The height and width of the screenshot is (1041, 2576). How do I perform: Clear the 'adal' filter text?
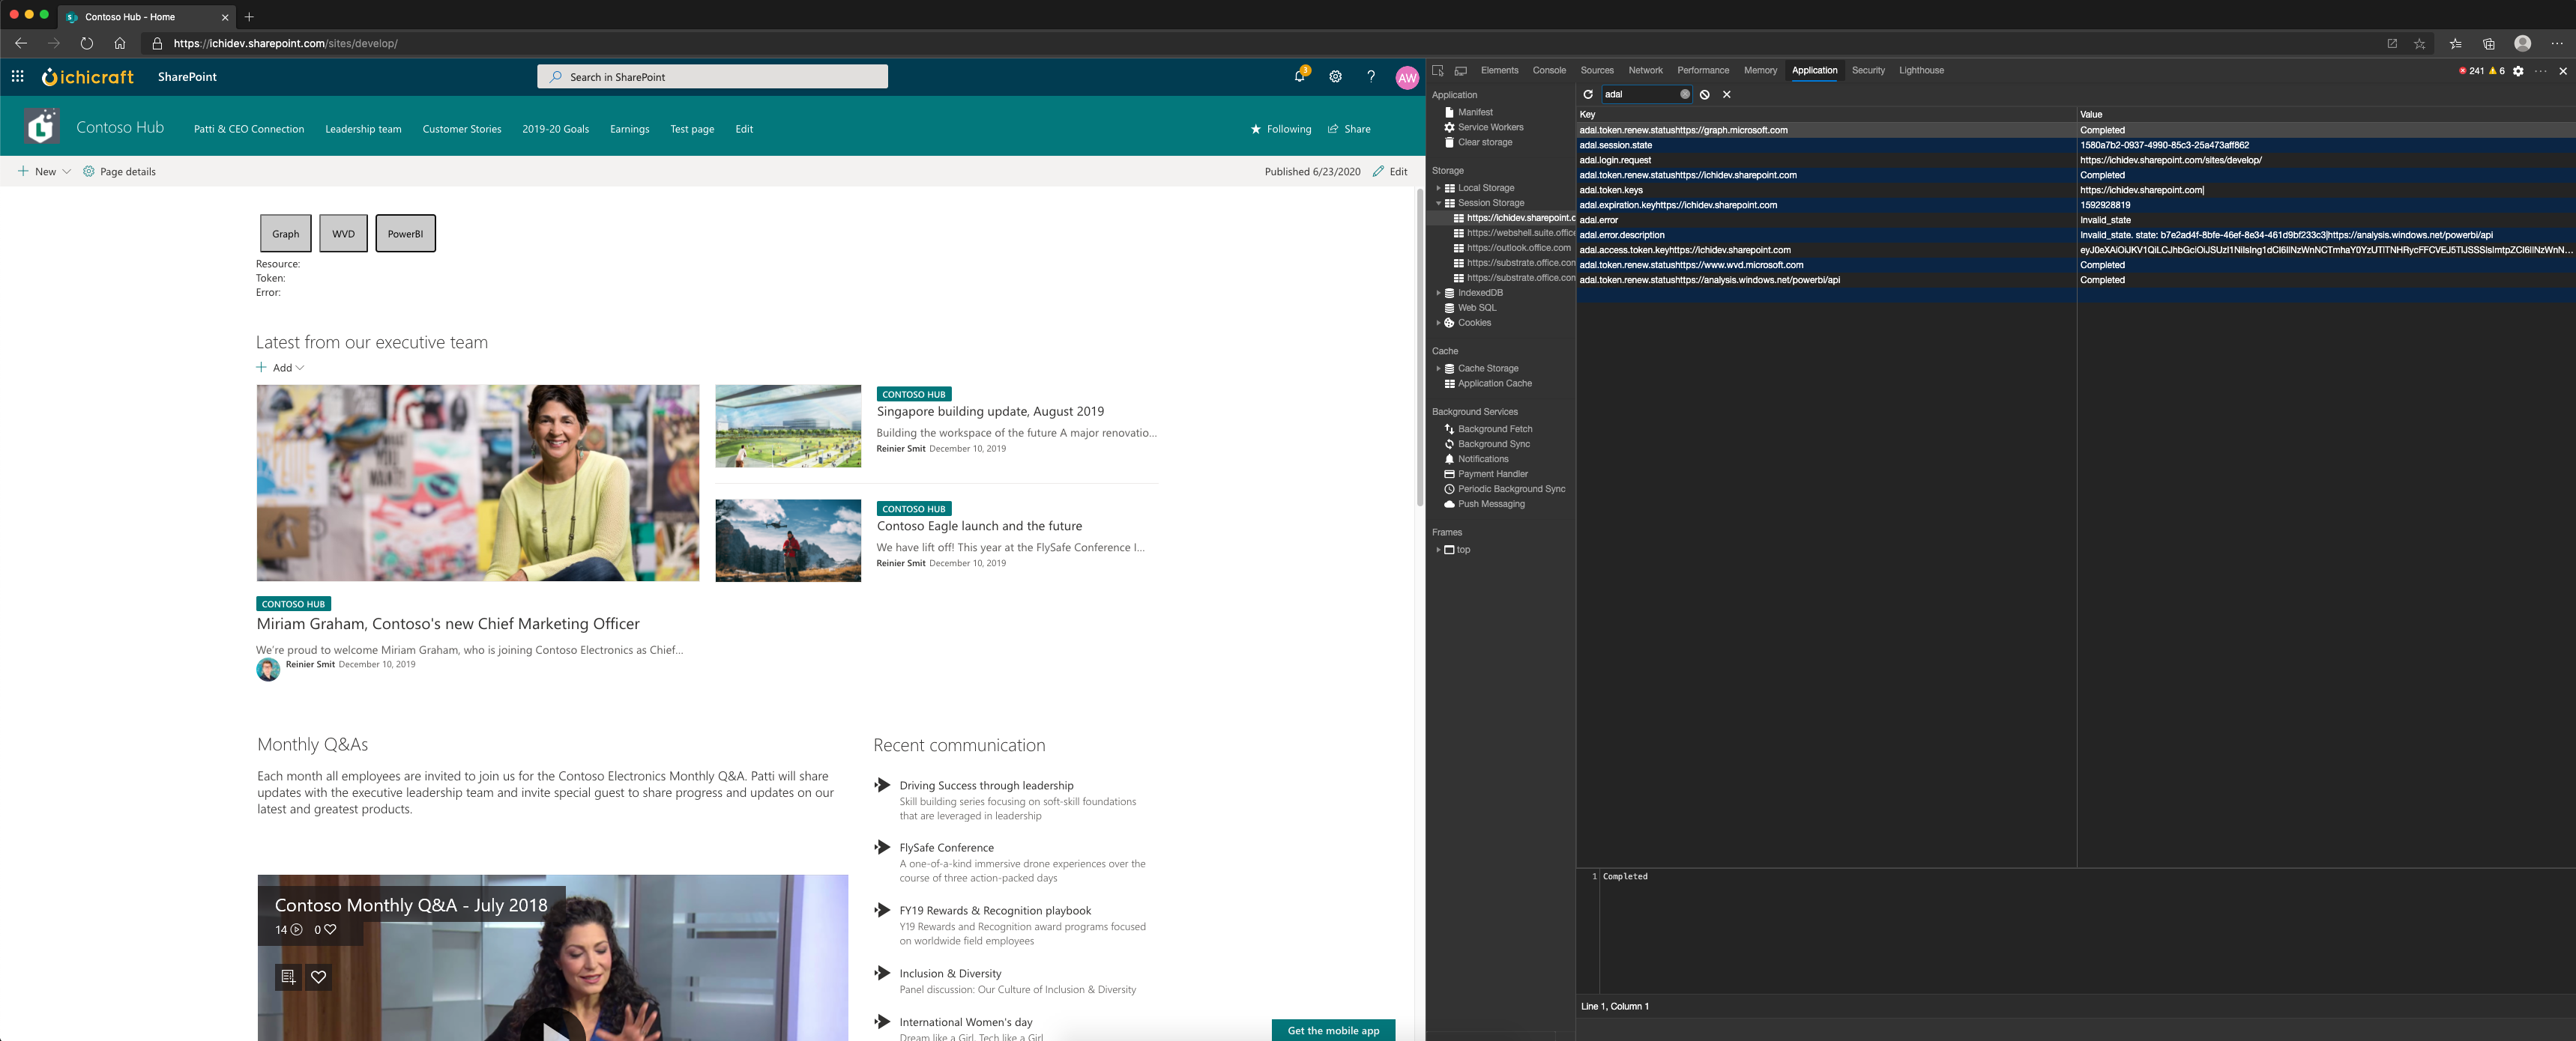[1685, 95]
